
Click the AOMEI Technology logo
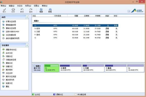[x=137, y=11]
